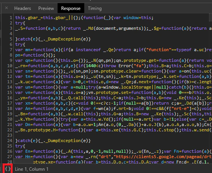Click the pn=function(){}; line
This screenshot has width=212, height=173.
35,55
